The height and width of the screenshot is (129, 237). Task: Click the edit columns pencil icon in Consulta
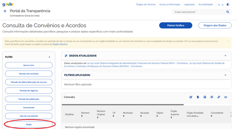pos(191,97)
